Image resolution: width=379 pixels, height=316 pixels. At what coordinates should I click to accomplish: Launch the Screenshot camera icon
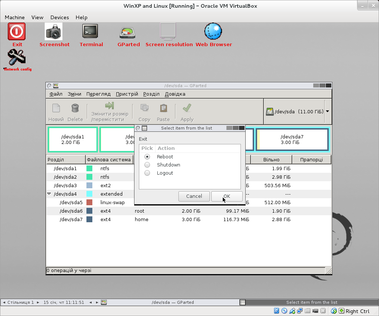click(54, 32)
